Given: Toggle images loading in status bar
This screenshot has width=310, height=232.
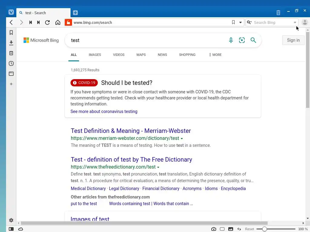Looking at the screenshot, I should pyautogui.click(x=230, y=229).
